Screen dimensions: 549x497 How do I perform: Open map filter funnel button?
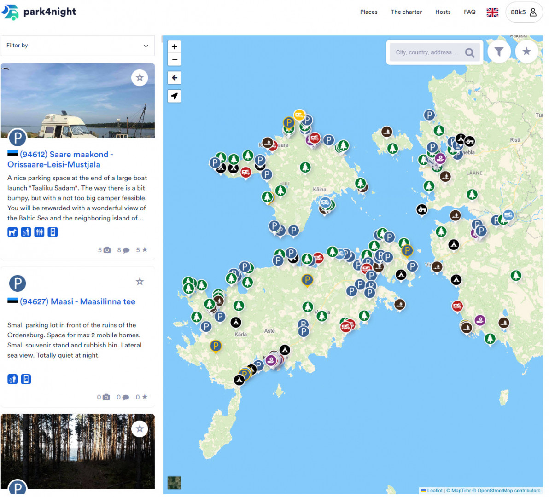click(x=499, y=52)
